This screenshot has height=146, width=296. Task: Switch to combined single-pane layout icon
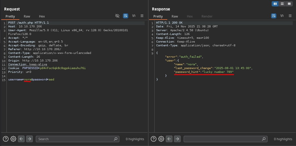[x=289, y=4]
